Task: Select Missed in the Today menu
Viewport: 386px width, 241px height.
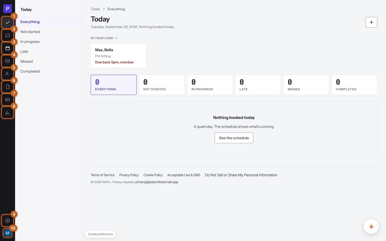Action: point(49,61)
